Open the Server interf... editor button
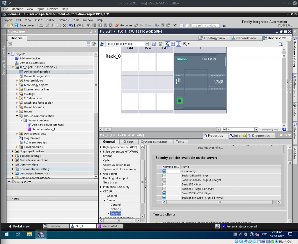Image resolution: width=298 pixels, height=244 pixels. click(x=110, y=226)
